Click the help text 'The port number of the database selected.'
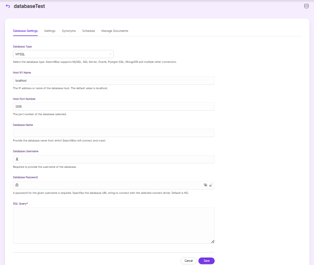 (40, 114)
